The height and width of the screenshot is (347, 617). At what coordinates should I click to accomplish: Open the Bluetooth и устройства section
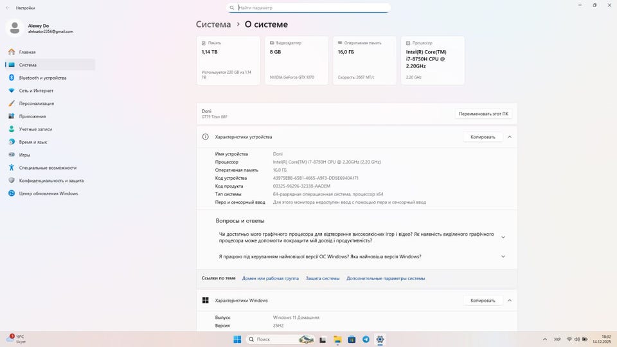[42, 78]
